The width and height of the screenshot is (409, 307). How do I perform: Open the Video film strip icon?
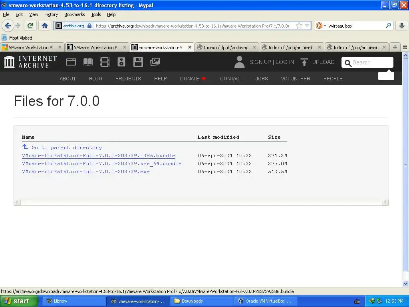point(105,62)
